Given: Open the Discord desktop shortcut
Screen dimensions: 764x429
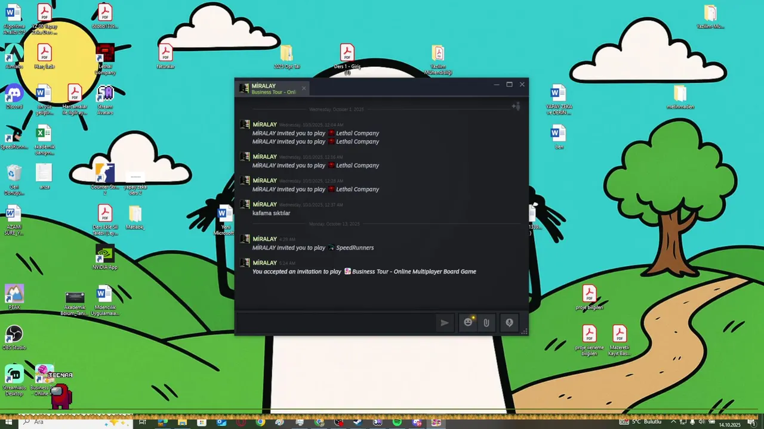Looking at the screenshot, I should (14, 98).
